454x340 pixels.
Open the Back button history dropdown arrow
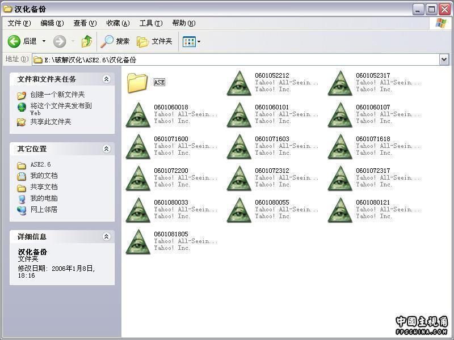[x=44, y=41]
